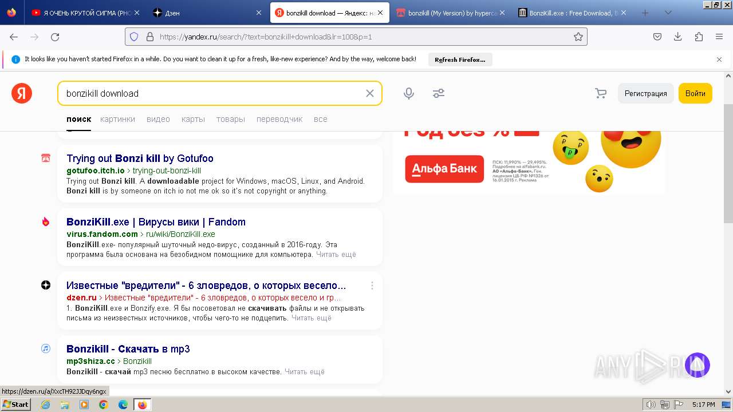Open the Yandex shopping cart icon
The image size is (733, 412).
601,93
